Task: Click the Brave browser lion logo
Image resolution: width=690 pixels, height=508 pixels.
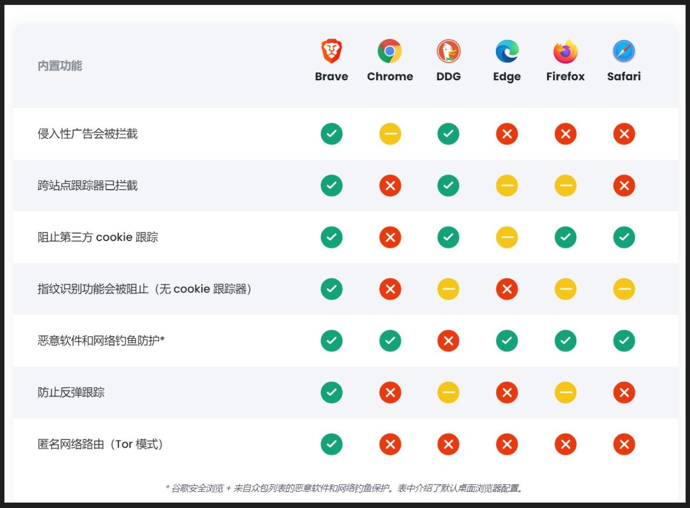Action: (332, 51)
